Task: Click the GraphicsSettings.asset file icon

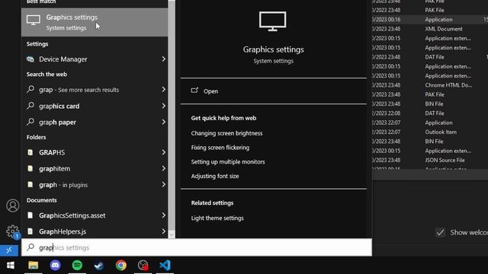Action: click(x=30, y=215)
